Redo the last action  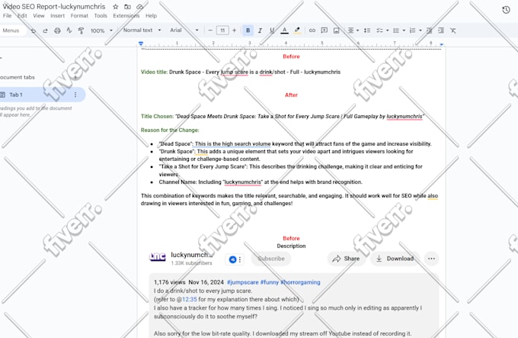coord(45,31)
